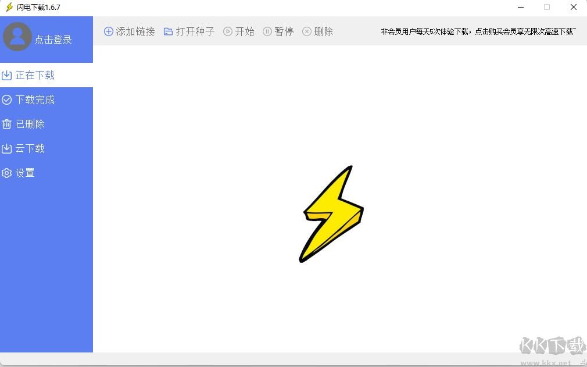Go to 已删除 tab
Image resolution: width=587 pixels, height=367 pixels.
point(46,124)
